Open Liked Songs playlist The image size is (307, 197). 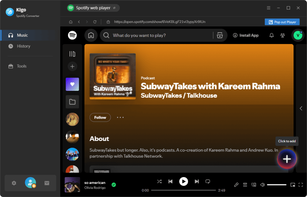[72, 84]
